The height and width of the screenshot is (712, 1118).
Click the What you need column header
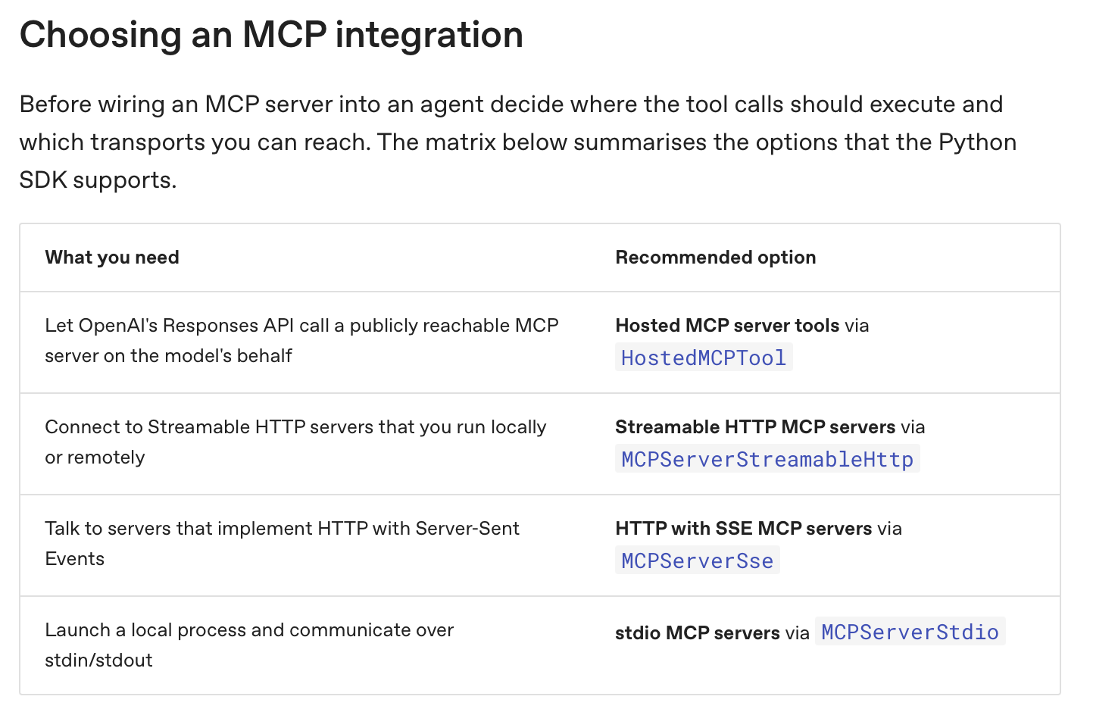pos(112,258)
